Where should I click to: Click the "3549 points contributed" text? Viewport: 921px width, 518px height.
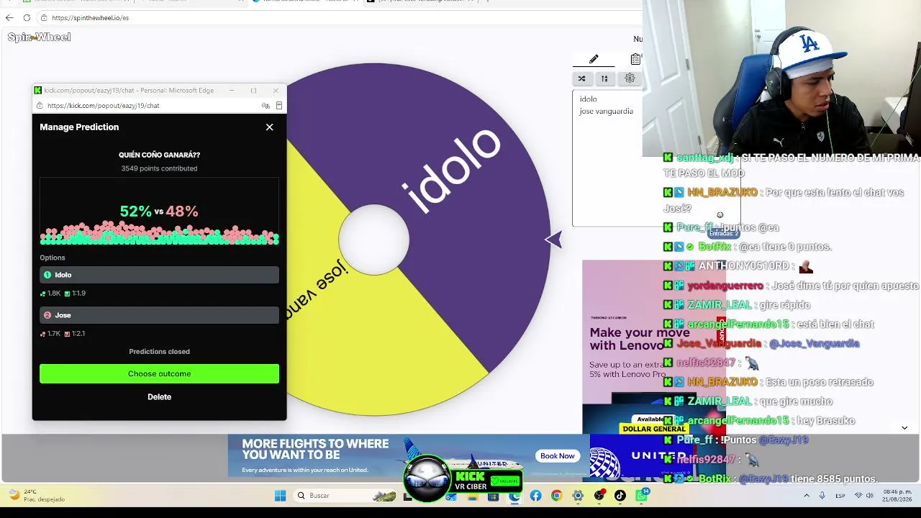click(159, 168)
